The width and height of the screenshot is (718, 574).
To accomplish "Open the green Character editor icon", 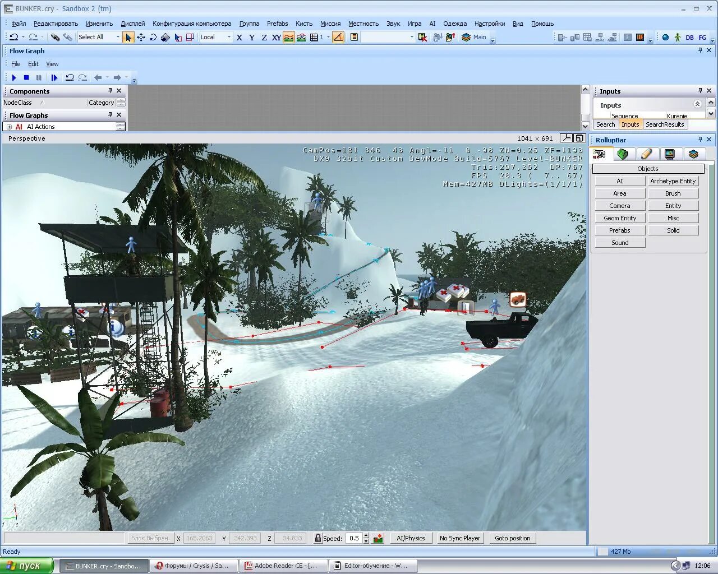I will (x=678, y=37).
